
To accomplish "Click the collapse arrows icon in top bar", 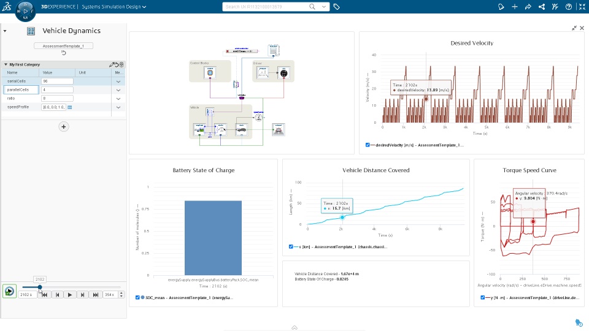I will (582, 7).
